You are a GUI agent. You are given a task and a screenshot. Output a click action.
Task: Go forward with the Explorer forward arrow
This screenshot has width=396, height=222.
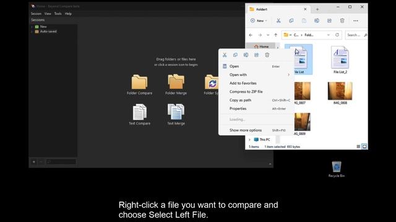260,35
